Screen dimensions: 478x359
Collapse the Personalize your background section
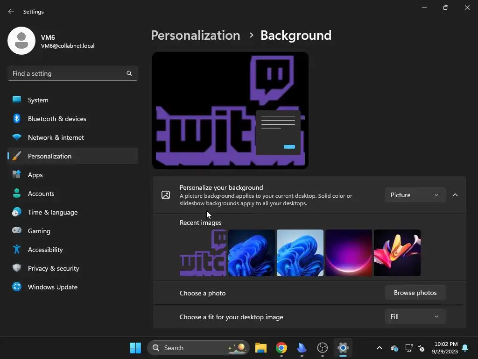455,195
